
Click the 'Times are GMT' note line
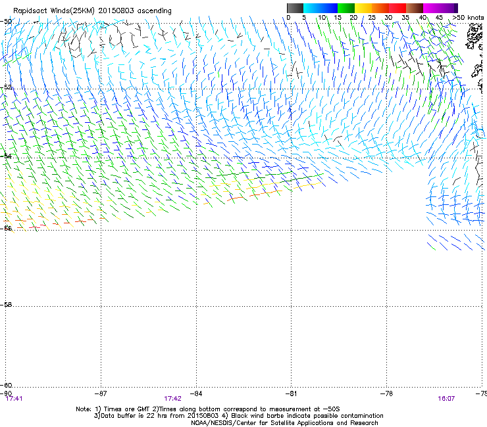pyautogui.click(x=208, y=409)
